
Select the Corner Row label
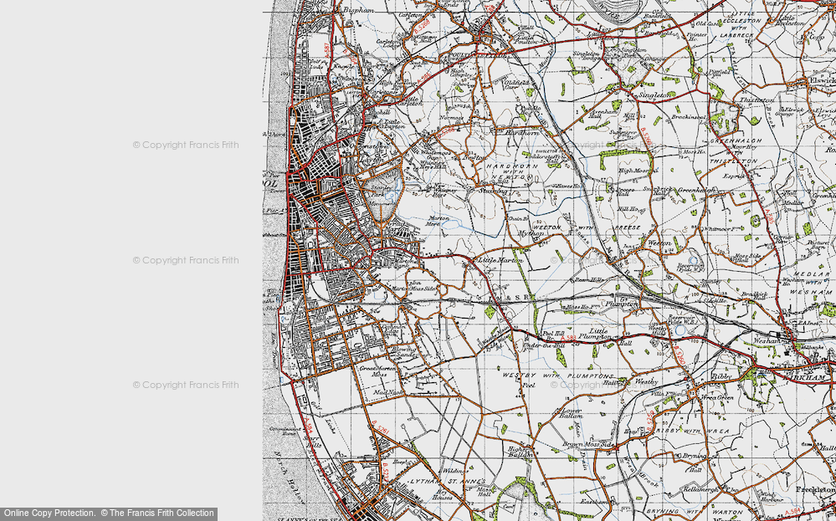[784, 238]
